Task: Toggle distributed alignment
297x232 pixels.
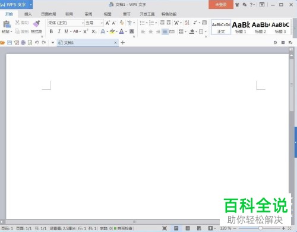Action: (x=172, y=32)
